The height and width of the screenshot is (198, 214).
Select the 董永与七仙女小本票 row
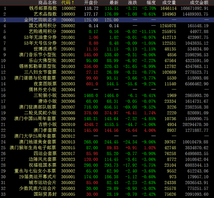click(x=107, y=171)
